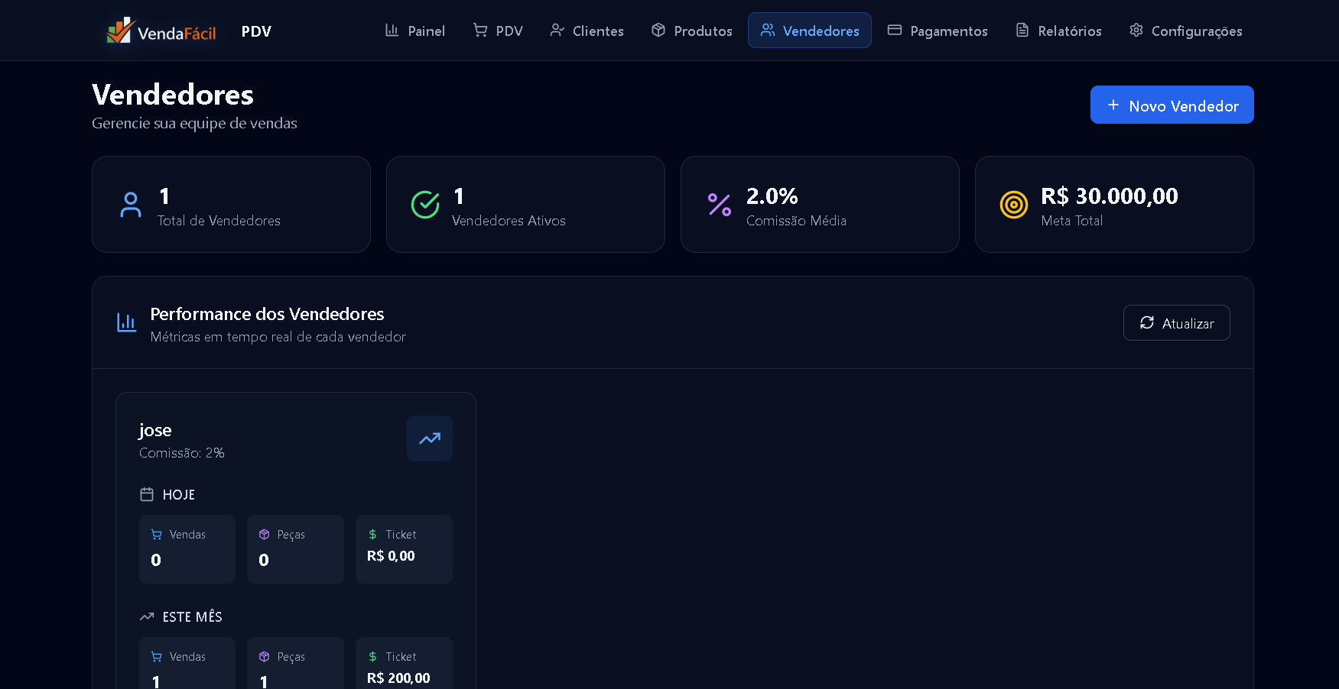1339x689 pixels.
Task: Open the Pagamentos page
Action: click(x=938, y=31)
